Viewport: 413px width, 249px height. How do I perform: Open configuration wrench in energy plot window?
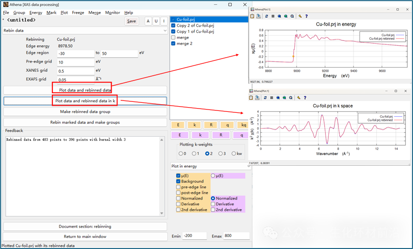pyautogui.click(x=300, y=16)
